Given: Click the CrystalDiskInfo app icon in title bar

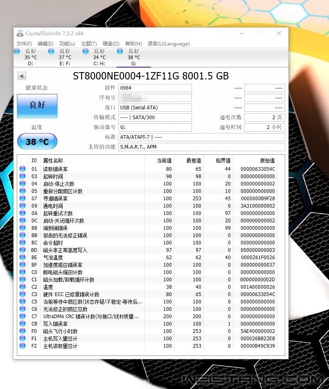Looking at the screenshot, I should tap(20, 33).
